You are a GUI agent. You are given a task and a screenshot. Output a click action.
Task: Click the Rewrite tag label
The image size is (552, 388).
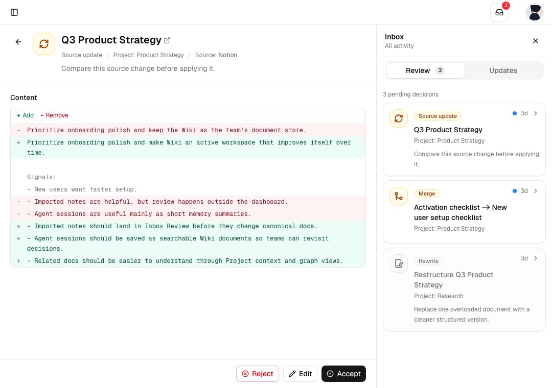428,261
